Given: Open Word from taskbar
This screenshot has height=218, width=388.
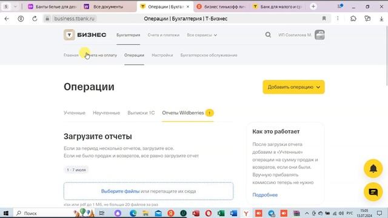Looking at the screenshot, I should (233, 213).
